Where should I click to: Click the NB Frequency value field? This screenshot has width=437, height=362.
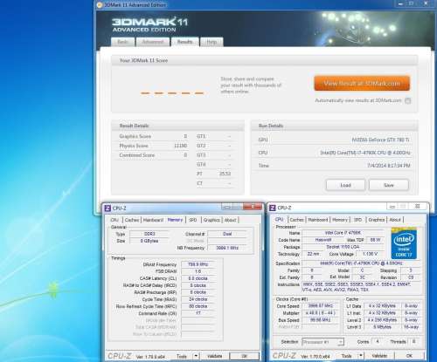tap(227, 248)
